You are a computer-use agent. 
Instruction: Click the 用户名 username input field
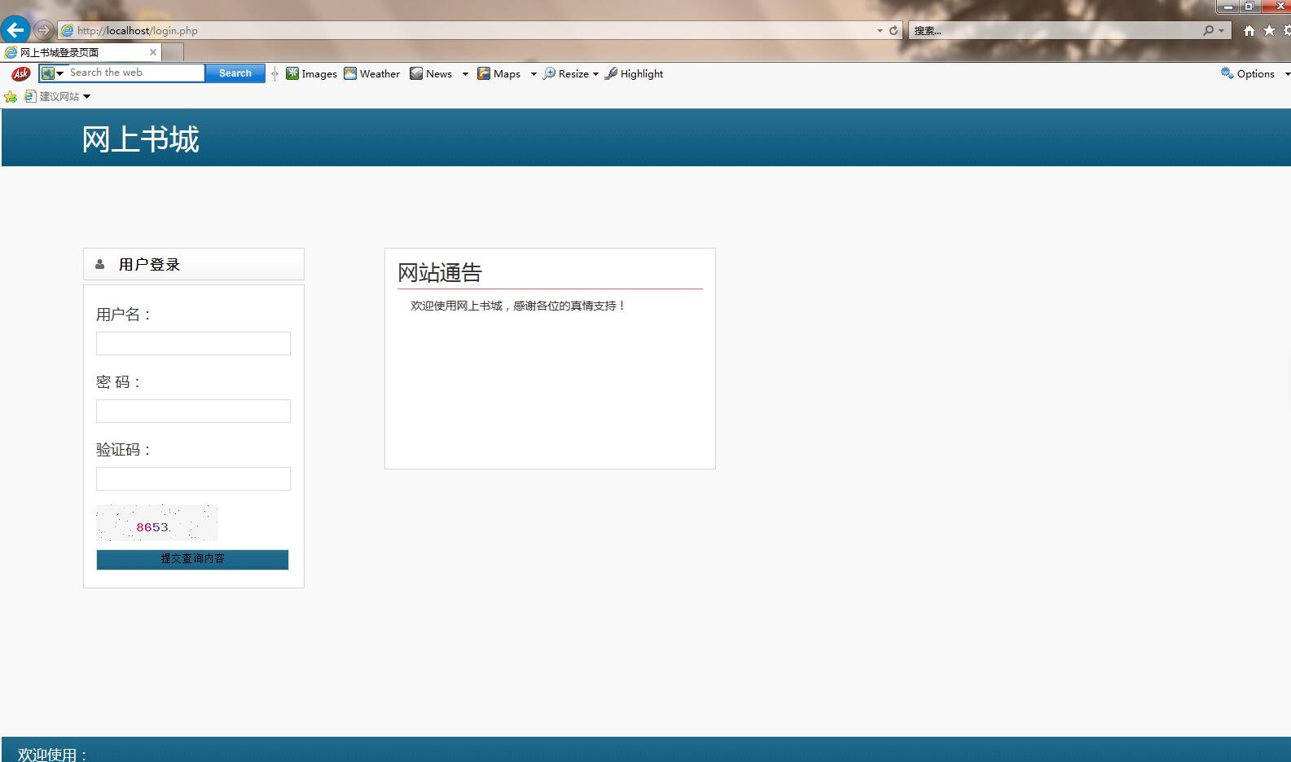click(193, 343)
